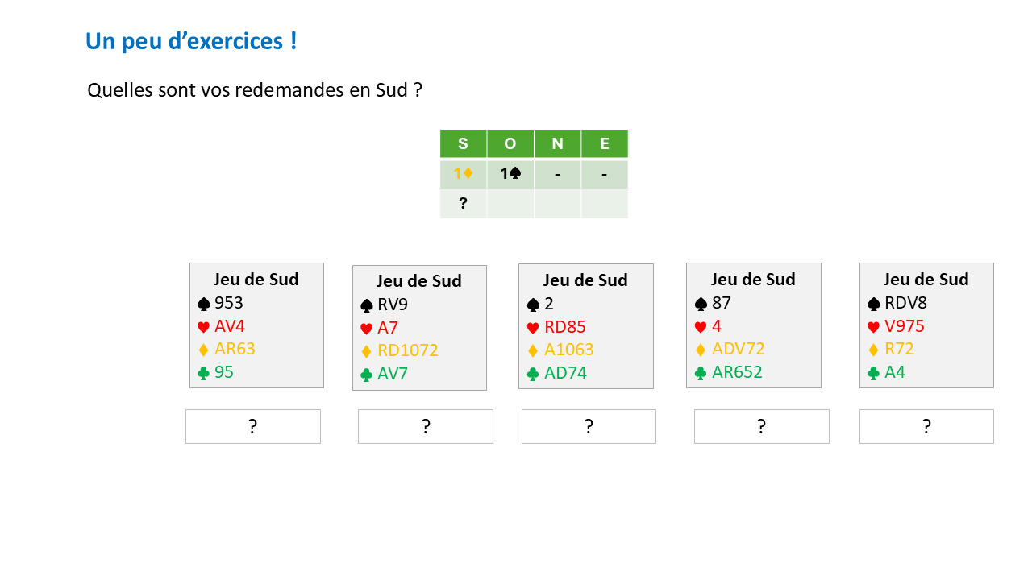Click the answer box below the singleton-spade-2 hand
This screenshot has width=1032, height=580.
click(589, 426)
